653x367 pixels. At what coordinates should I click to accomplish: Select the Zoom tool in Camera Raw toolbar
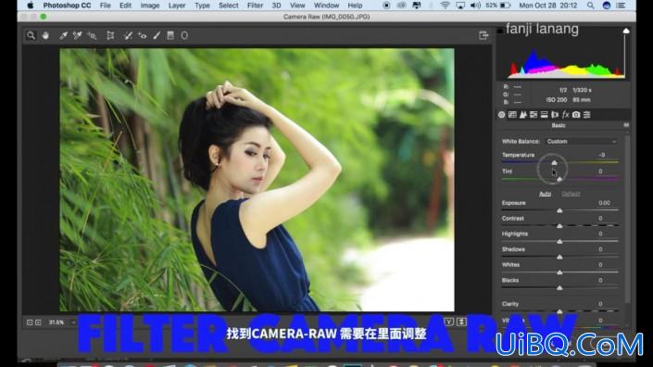(x=31, y=36)
